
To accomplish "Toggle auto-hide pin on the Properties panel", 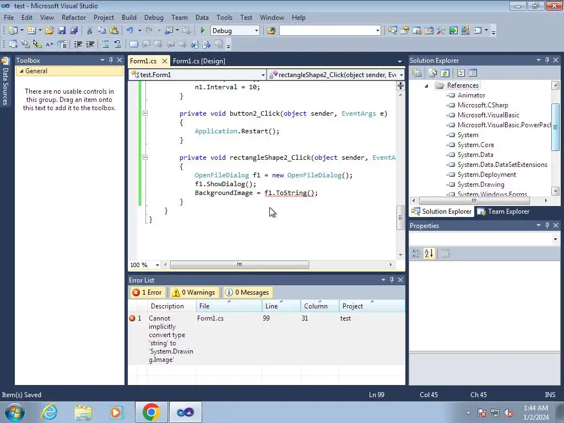I will pyautogui.click(x=547, y=225).
